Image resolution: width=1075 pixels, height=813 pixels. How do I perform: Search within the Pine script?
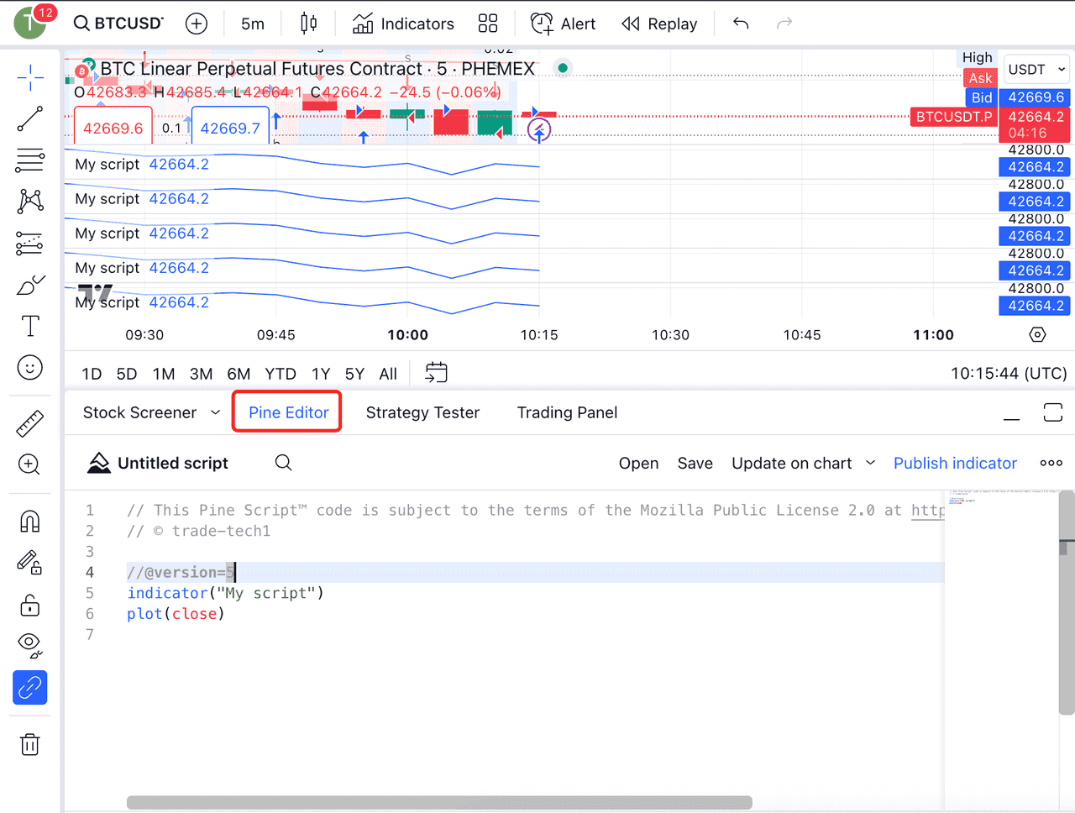(284, 463)
